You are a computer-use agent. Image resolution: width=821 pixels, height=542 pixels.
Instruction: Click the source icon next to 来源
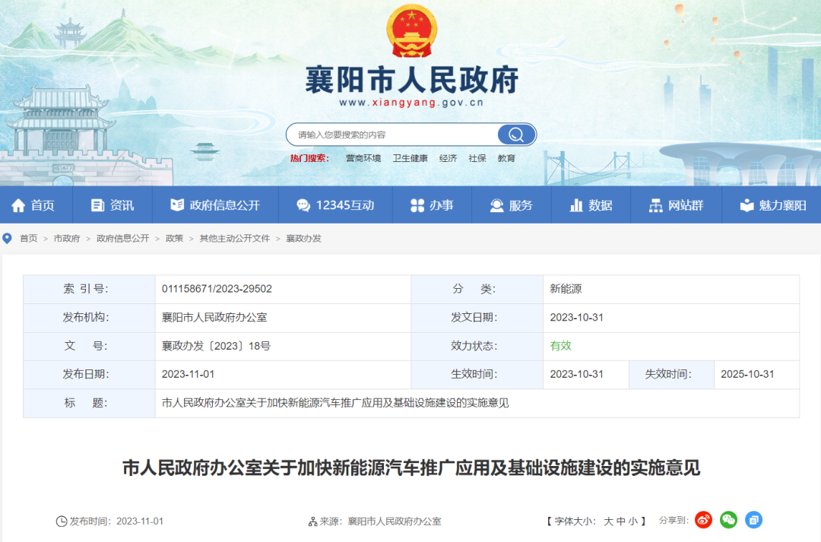(312, 521)
